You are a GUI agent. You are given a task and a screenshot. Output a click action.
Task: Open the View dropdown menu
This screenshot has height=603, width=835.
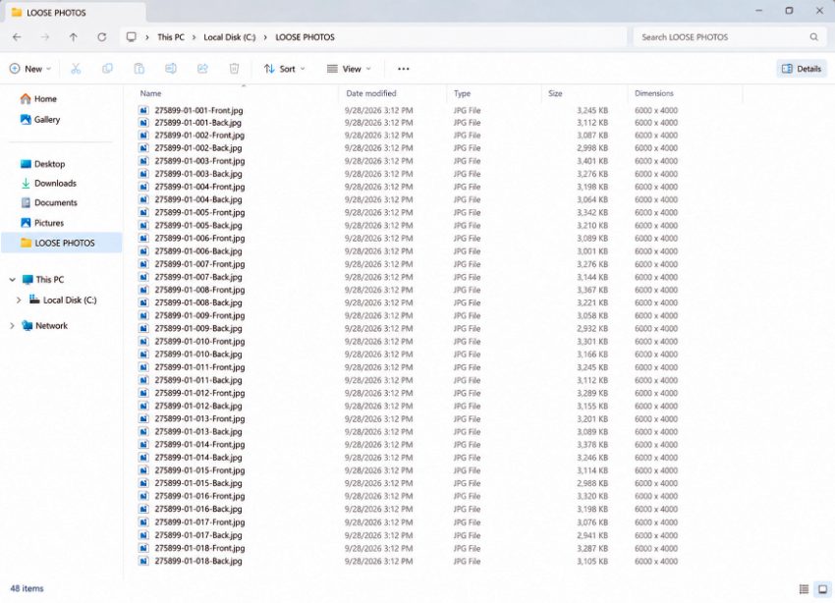coord(349,69)
